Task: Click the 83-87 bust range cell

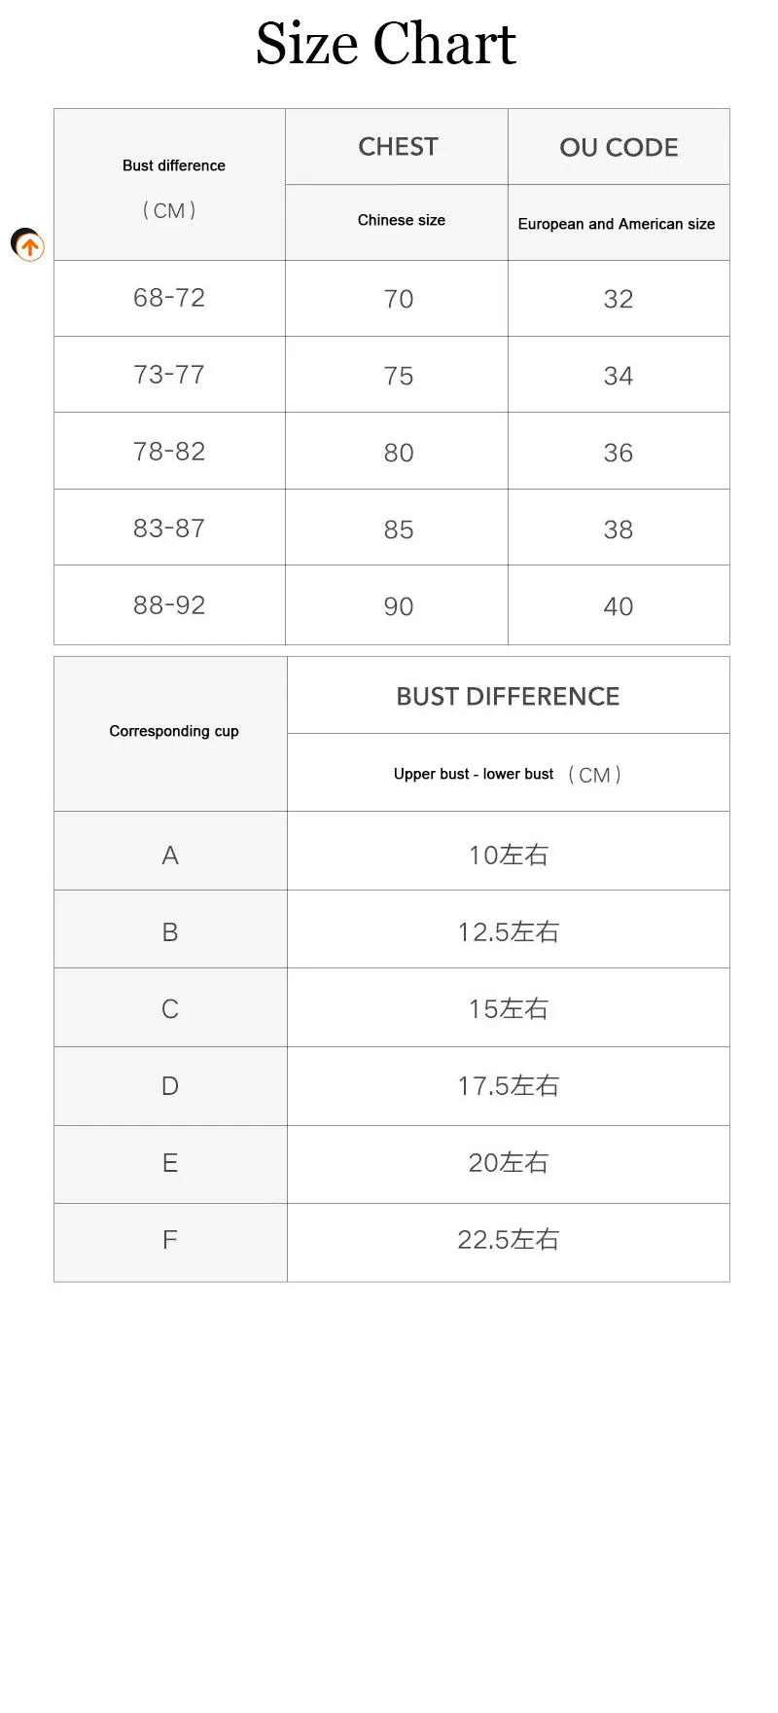Action: point(169,528)
